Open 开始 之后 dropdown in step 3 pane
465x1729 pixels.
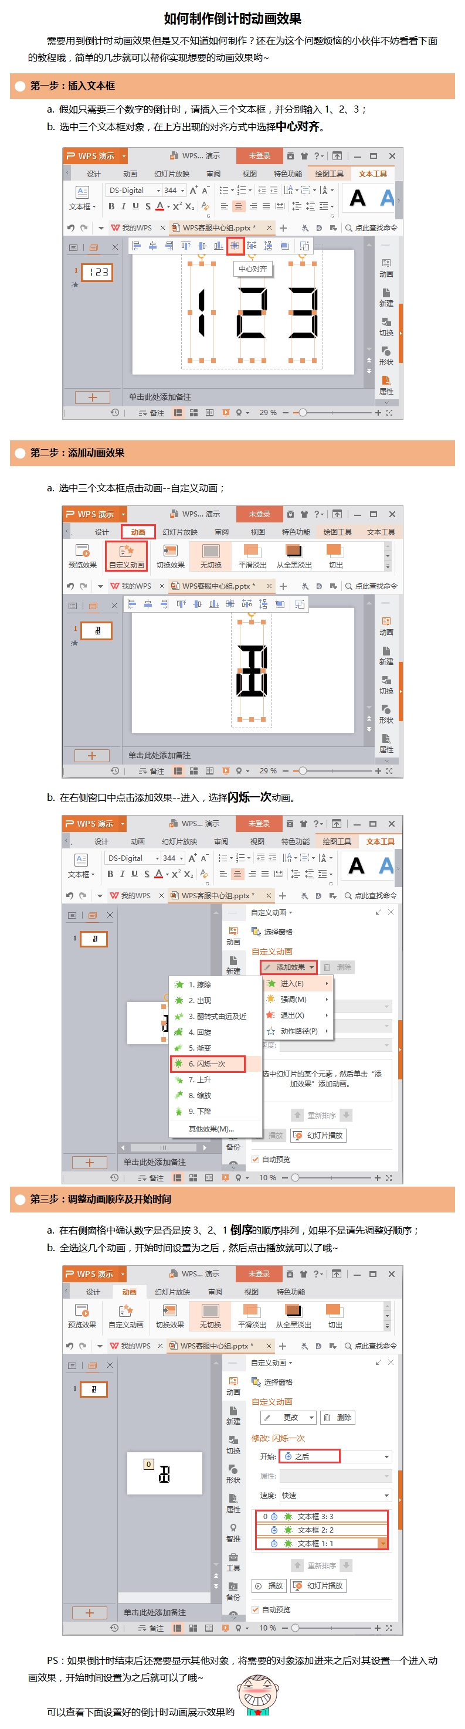click(335, 1456)
